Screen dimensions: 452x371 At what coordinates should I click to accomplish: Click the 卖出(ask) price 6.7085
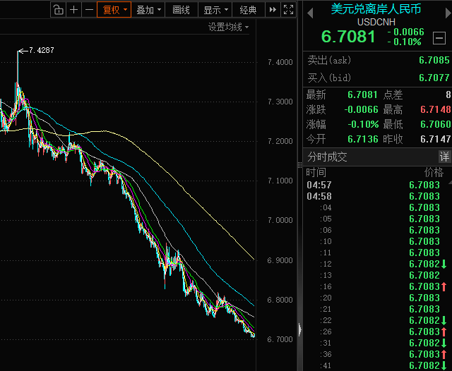tap(434, 60)
